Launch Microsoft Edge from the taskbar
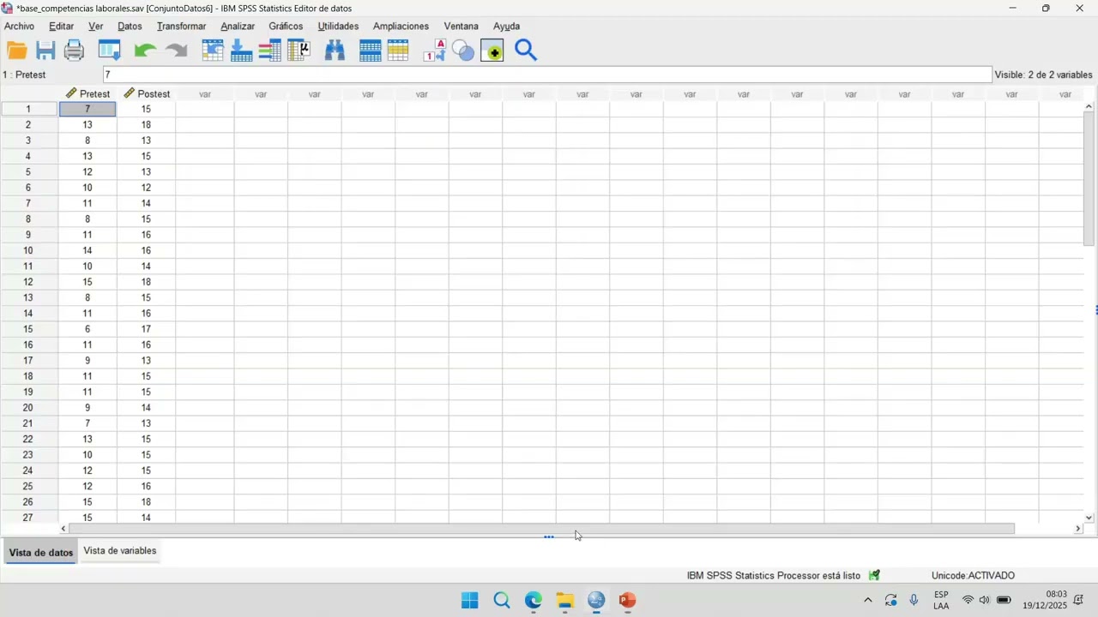This screenshot has width=1098, height=617. coord(534,600)
